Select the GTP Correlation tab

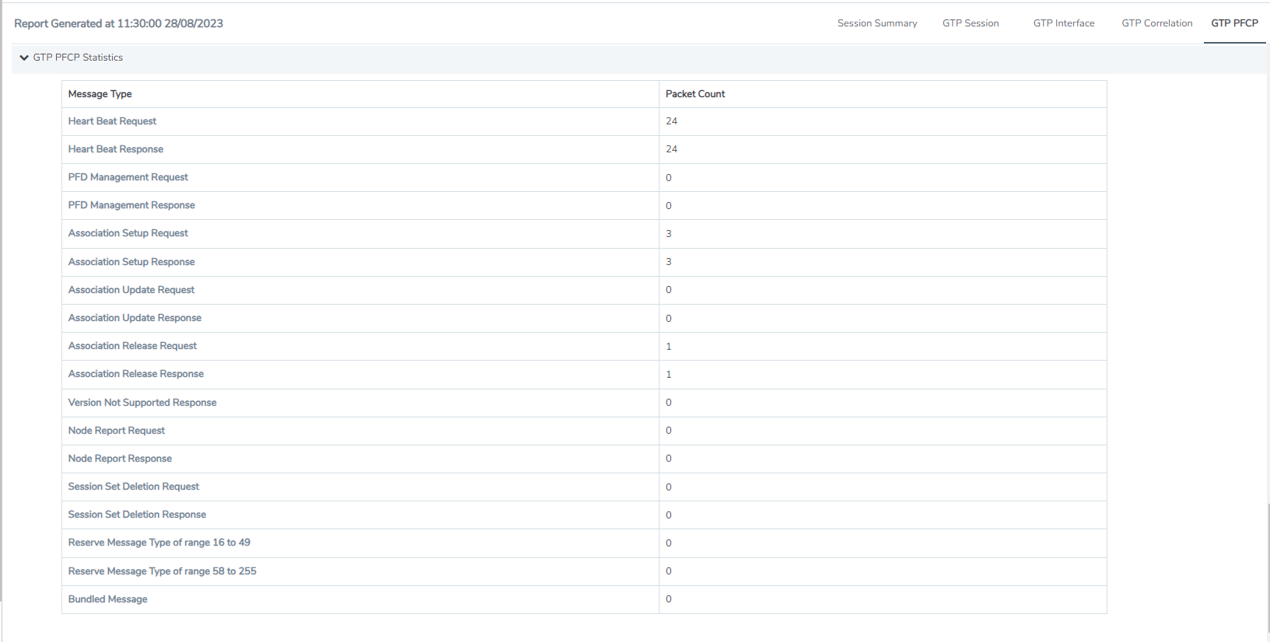[x=1156, y=23]
